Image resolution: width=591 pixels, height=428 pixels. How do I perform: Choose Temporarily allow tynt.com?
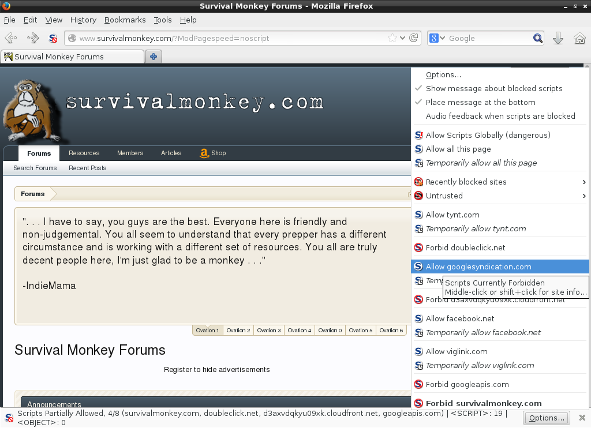pyautogui.click(x=500, y=228)
